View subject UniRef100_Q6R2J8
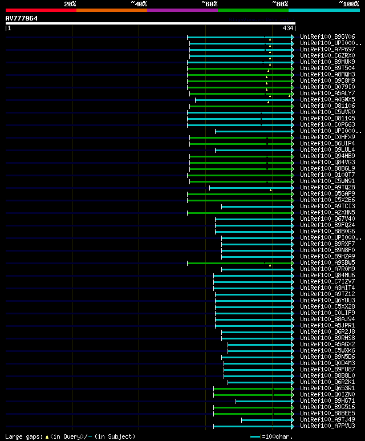The image size is (365, 441). [x=327, y=332]
